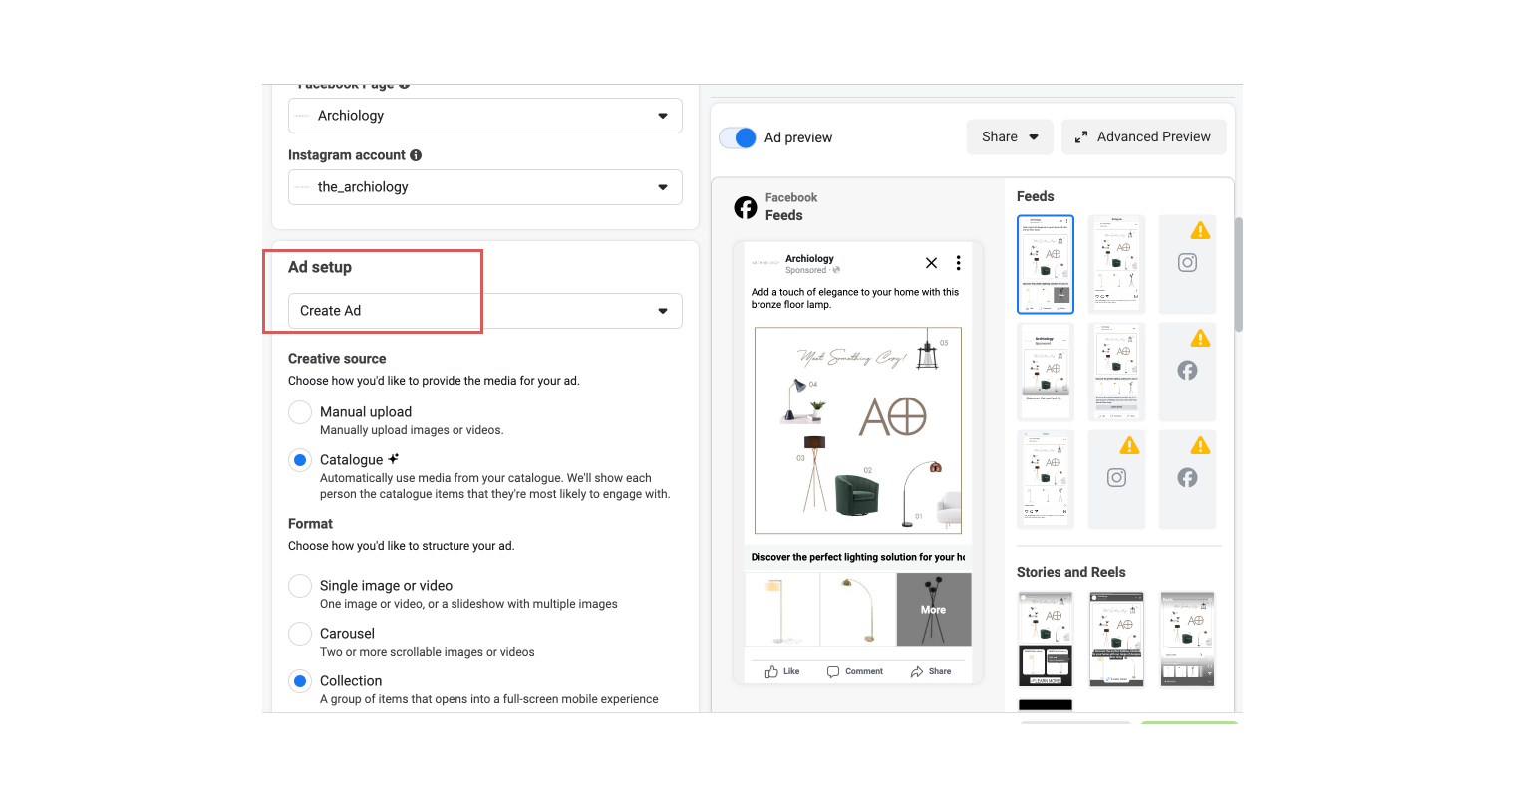Click the Instagram icon on the unavailable placement

pos(1187,262)
